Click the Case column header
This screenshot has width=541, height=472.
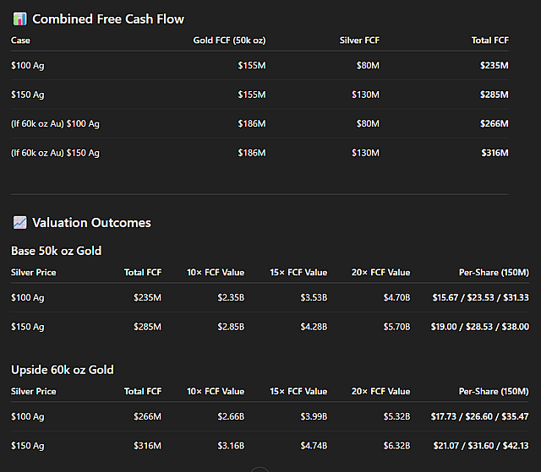tap(20, 41)
